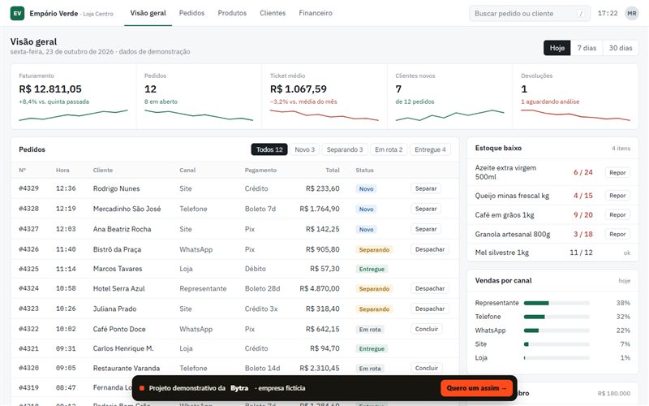Click Separar for Mercadinho São José order
The image size is (649, 406).
tap(426, 209)
